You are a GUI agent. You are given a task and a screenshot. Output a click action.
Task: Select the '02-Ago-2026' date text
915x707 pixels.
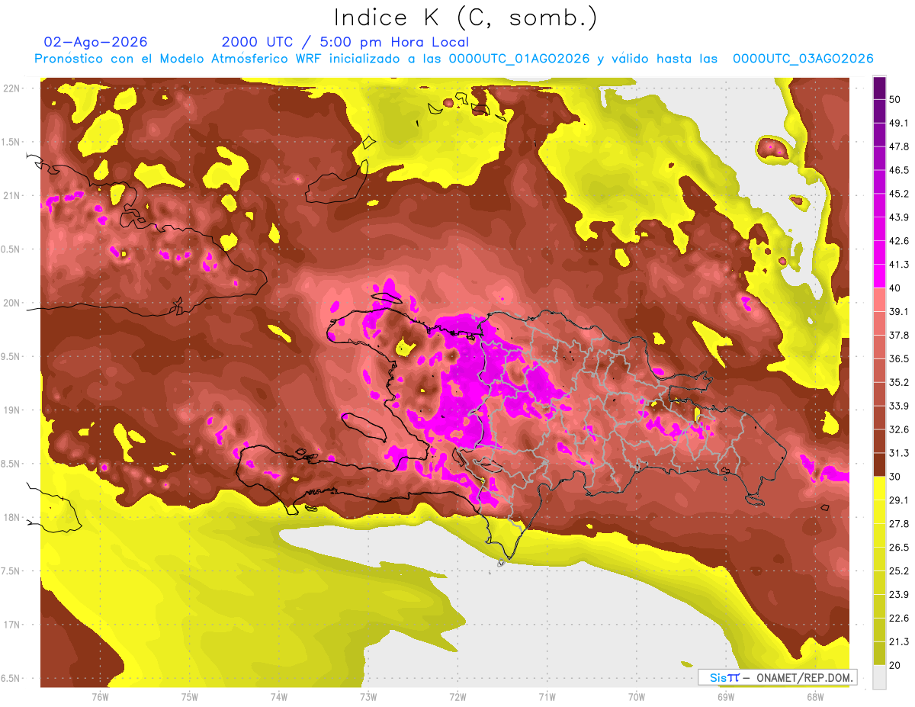click(x=96, y=42)
